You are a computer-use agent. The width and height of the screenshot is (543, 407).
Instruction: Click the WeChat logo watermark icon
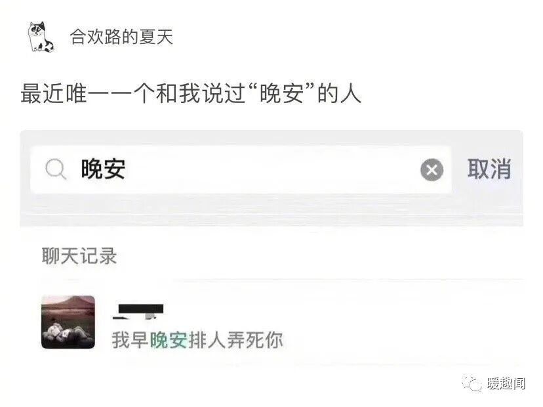click(471, 383)
